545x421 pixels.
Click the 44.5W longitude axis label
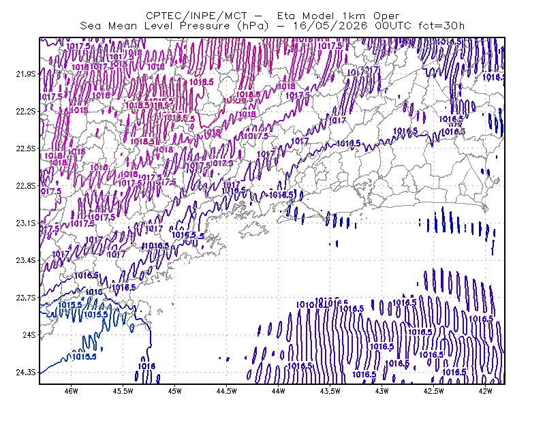(227, 391)
